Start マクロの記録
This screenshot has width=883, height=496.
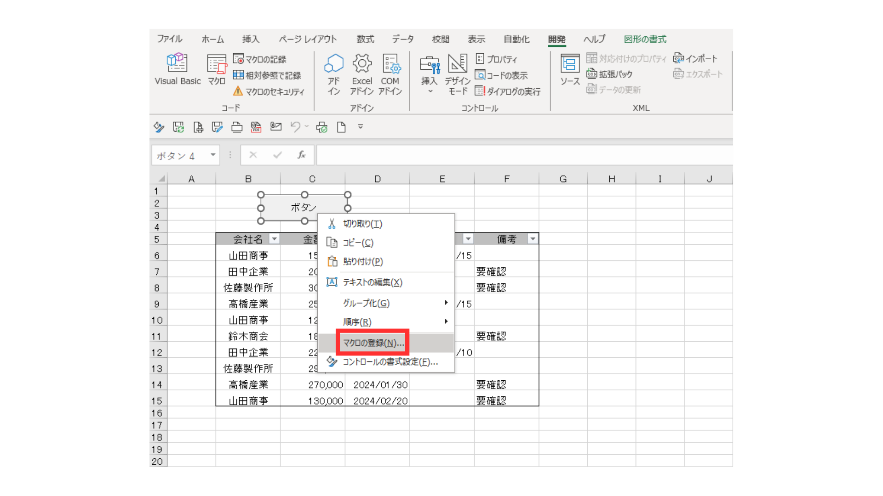[260, 59]
